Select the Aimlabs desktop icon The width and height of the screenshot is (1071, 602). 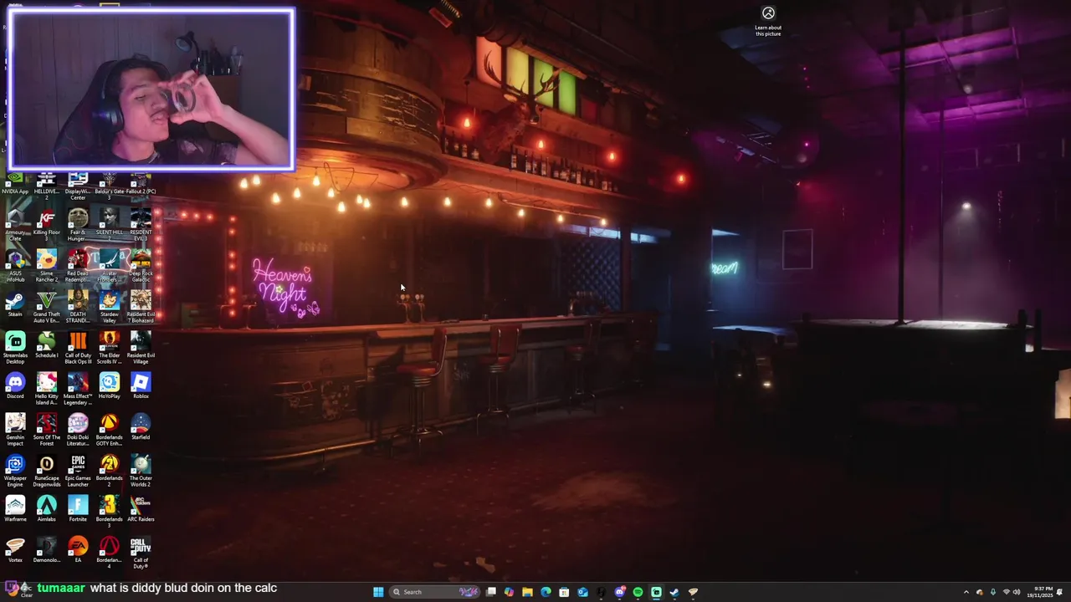tap(46, 509)
